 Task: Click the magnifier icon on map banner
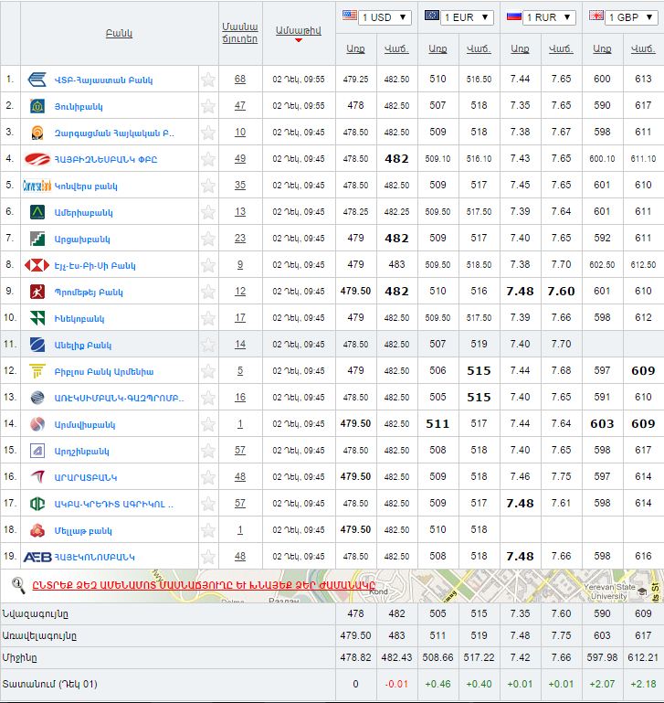[x=17, y=584]
